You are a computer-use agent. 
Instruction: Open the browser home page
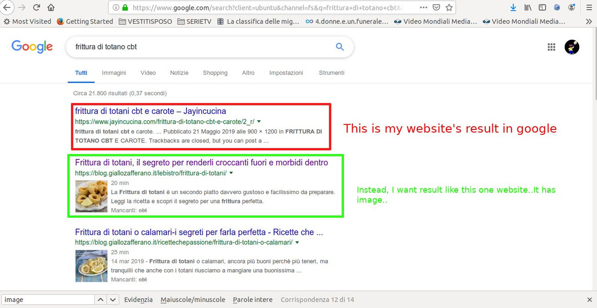pyautogui.click(x=51, y=7)
